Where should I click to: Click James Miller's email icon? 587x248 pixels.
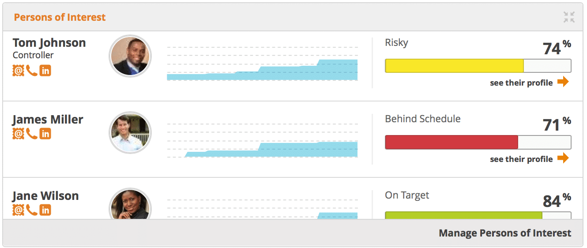pyautogui.click(x=19, y=134)
